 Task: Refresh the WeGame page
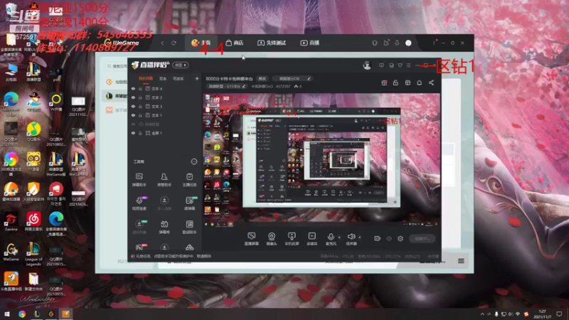pyautogui.click(x=174, y=43)
